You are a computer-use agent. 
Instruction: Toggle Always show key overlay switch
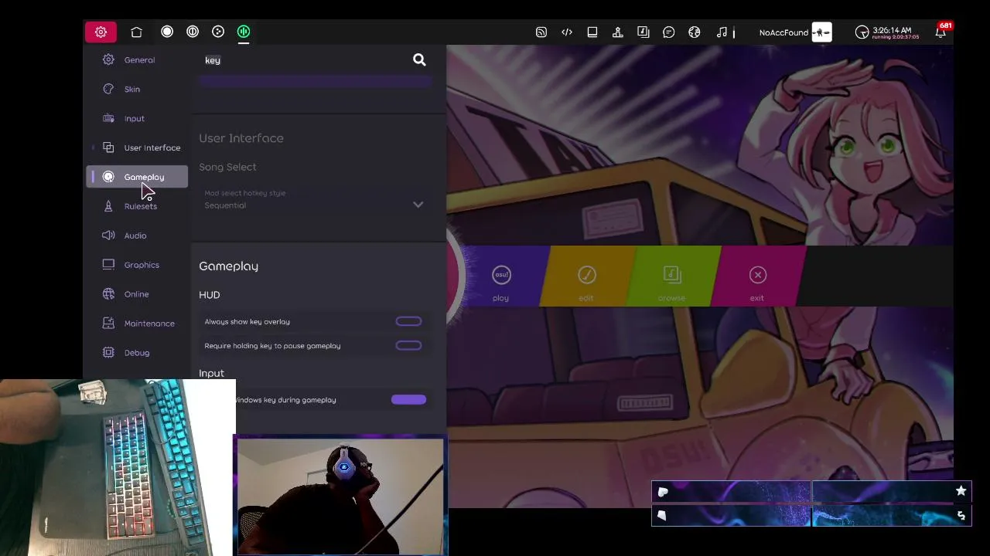tap(408, 321)
